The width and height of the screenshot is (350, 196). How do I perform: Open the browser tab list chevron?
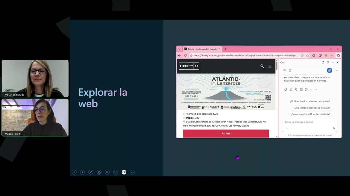click(x=179, y=49)
